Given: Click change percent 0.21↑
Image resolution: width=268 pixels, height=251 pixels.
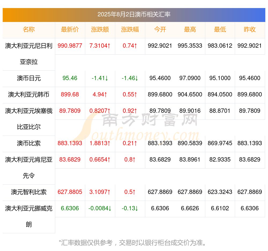Looking at the screenshot, I should pos(130,143).
